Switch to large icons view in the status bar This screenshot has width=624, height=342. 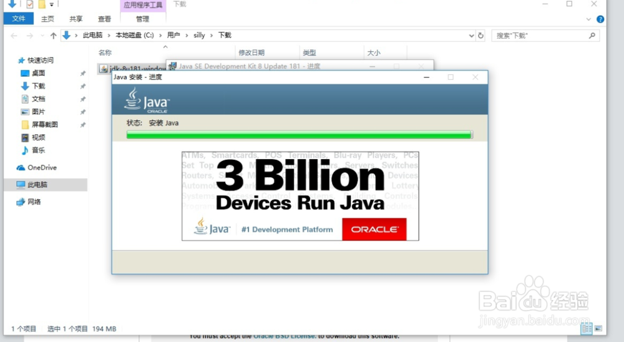598,328
